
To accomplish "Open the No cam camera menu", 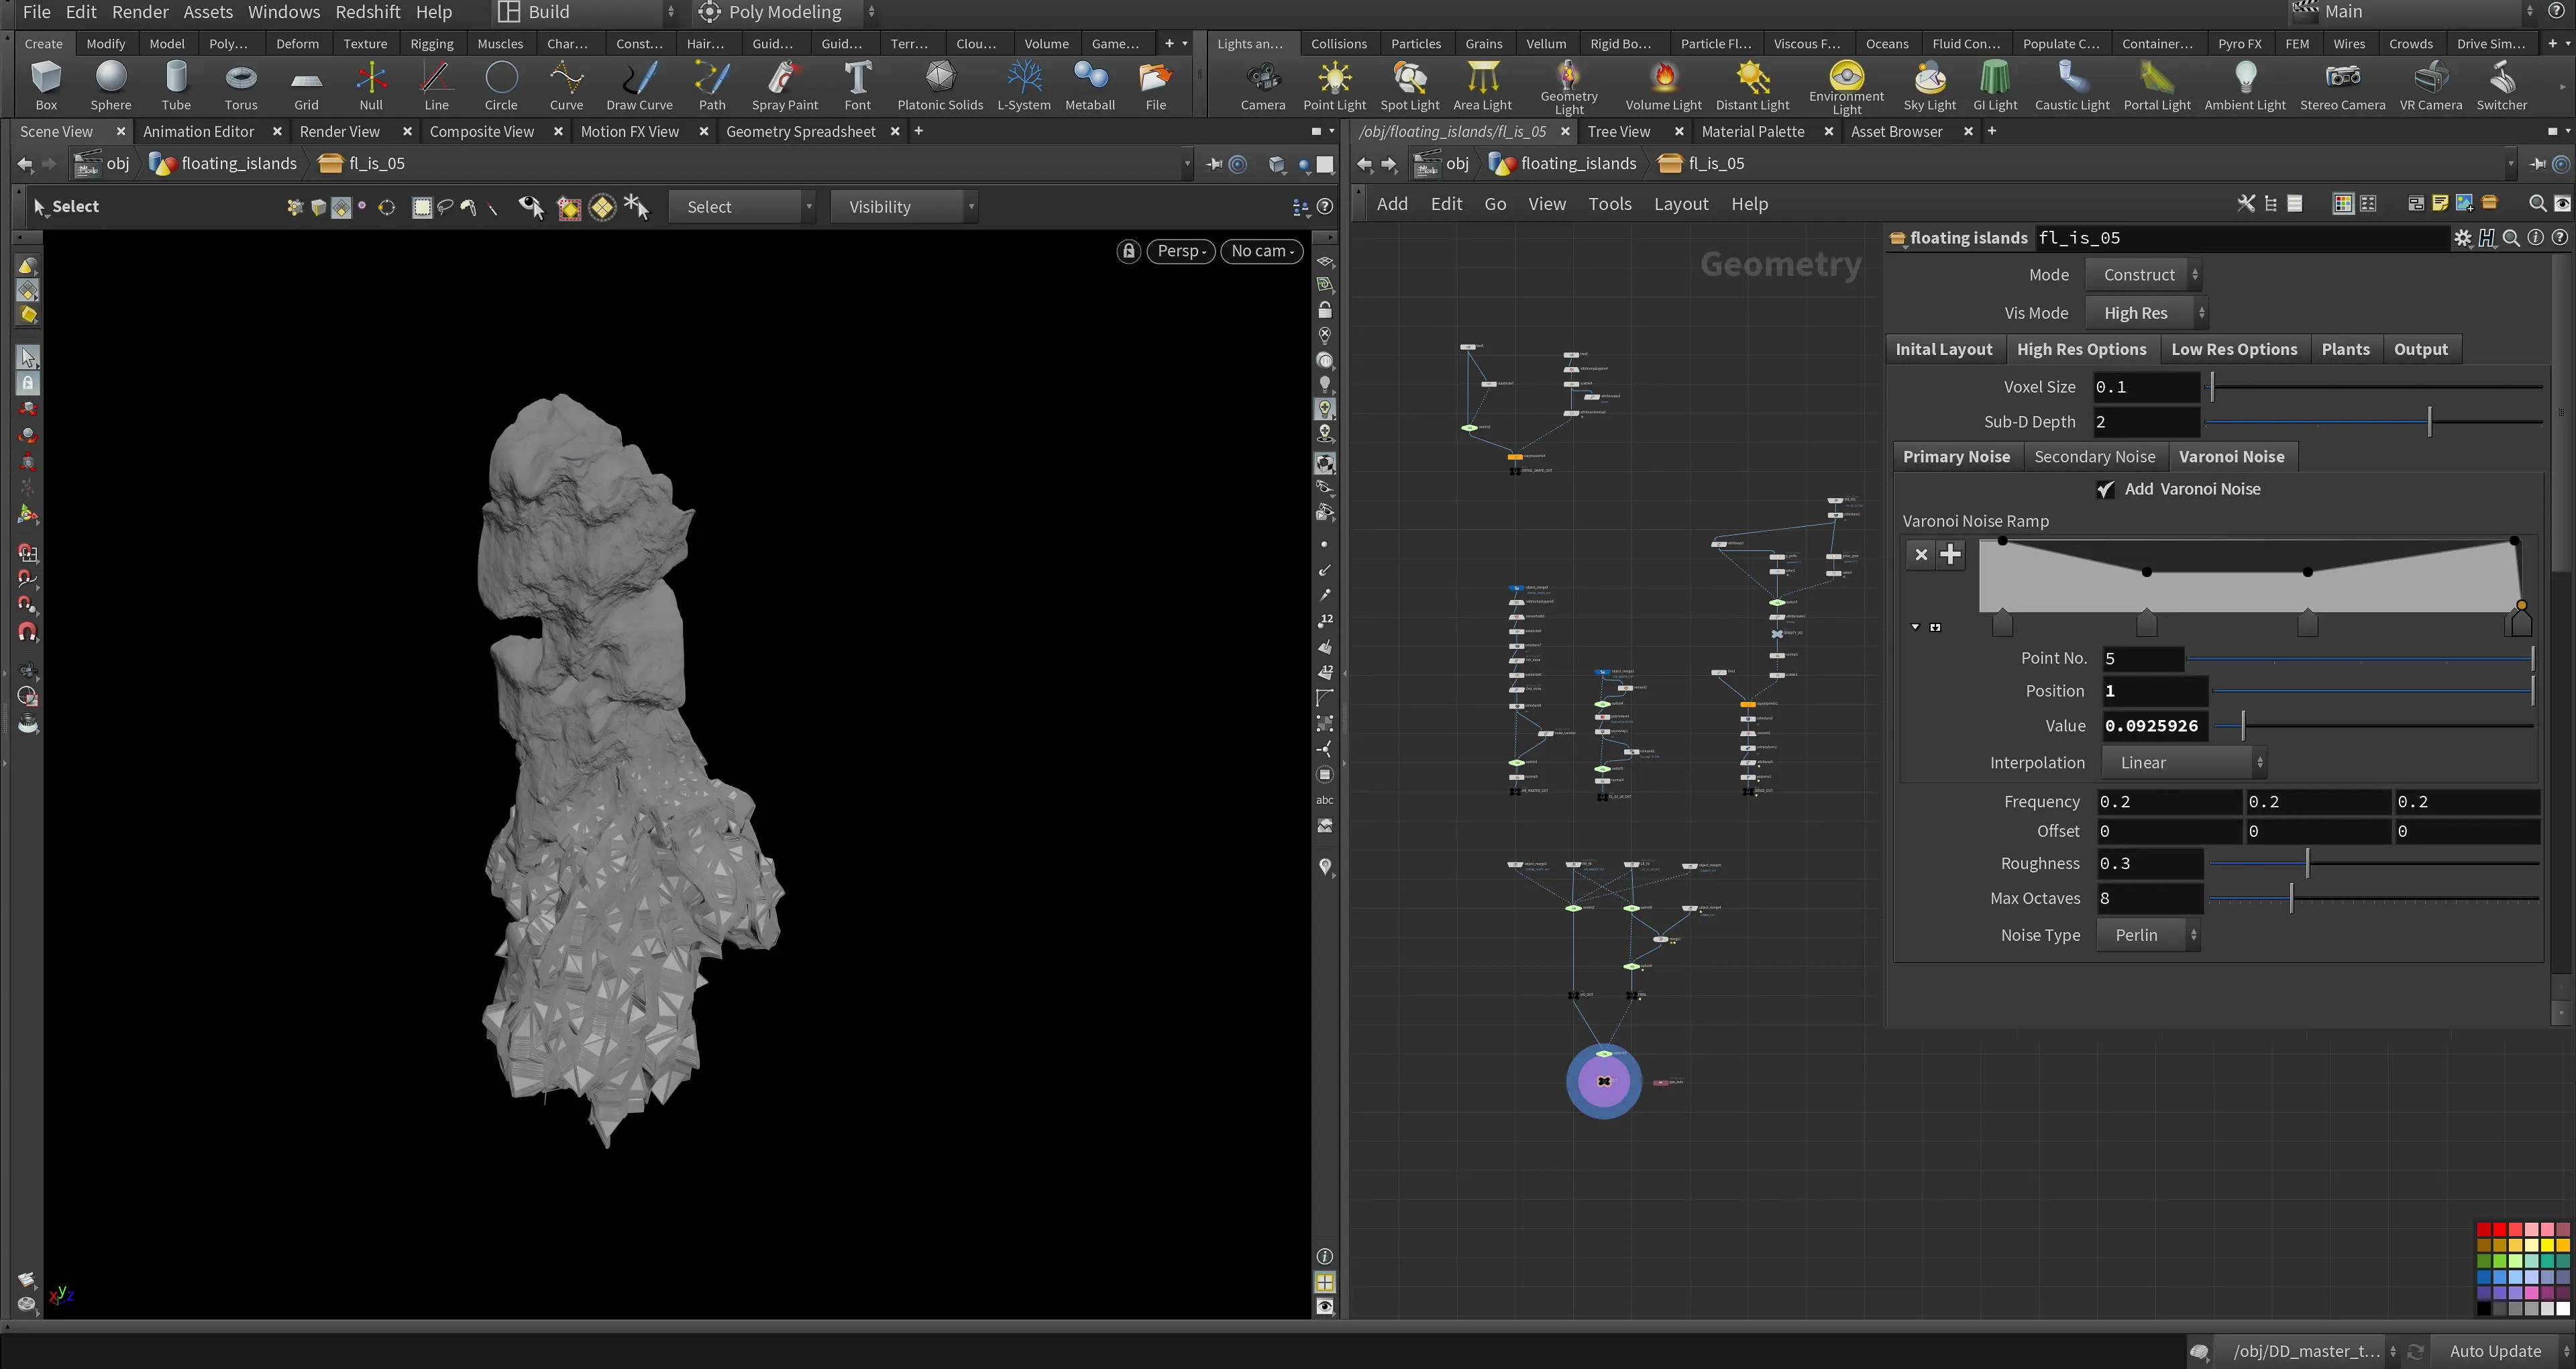I will pyautogui.click(x=1262, y=251).
